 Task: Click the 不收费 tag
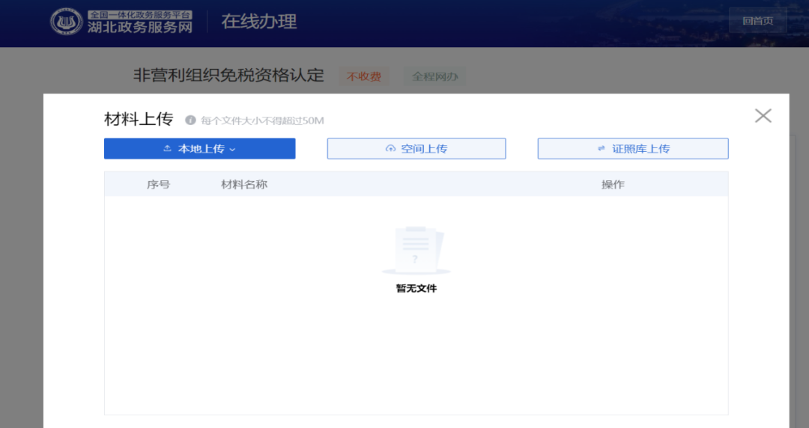click(x=364, y=76)
